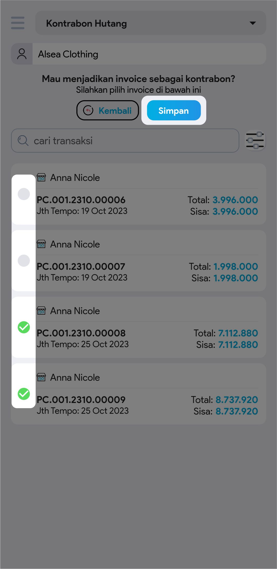Click the filter settings icon
This screenshot has height=569, width=277.
[255, 140]
